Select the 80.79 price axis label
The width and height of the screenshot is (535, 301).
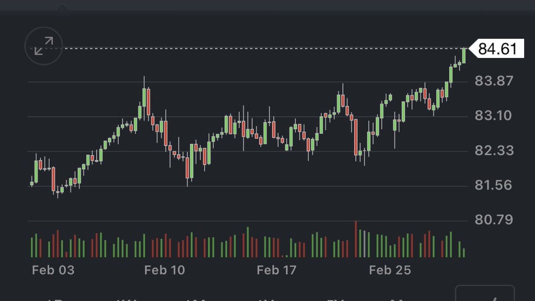click(x=494, y=220)
